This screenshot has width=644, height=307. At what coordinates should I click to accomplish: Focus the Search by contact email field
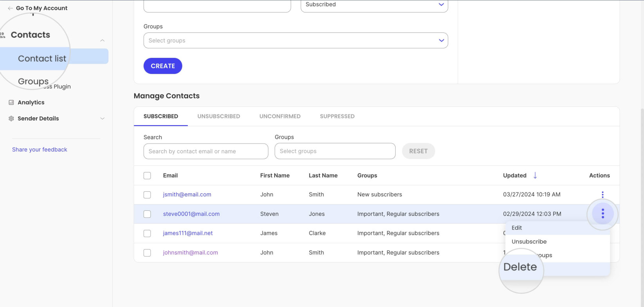tap(206, 151)
